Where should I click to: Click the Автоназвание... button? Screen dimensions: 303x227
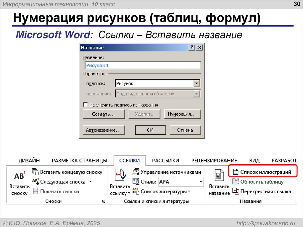[x=104, y=130]
